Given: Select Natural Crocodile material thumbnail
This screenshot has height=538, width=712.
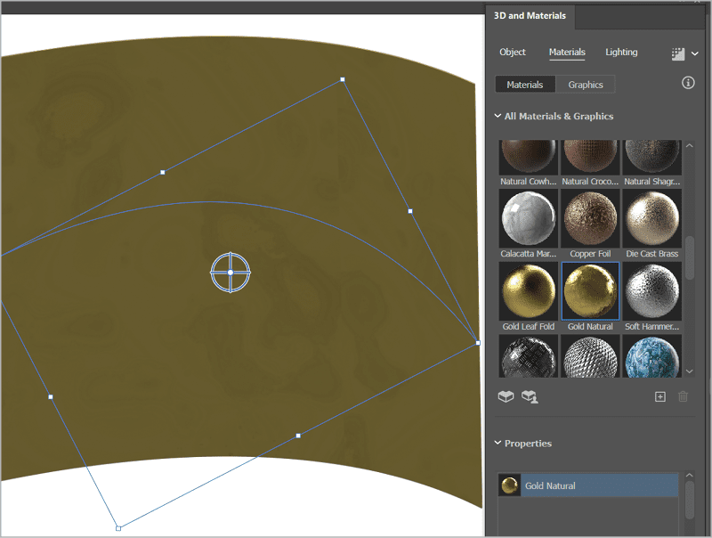Looking at the screenshot, I should coord(590,158).
